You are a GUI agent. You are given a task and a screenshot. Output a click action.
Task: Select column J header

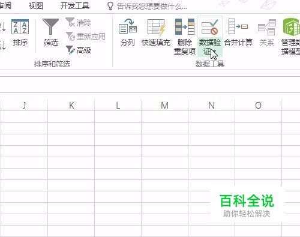tap(24, 105)
